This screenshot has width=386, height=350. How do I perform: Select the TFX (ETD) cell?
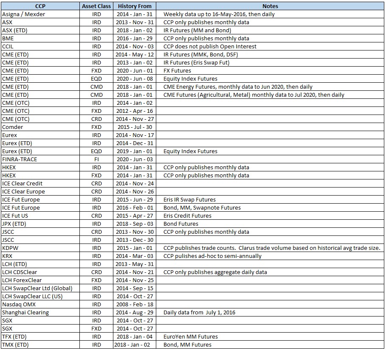(40, 337)
